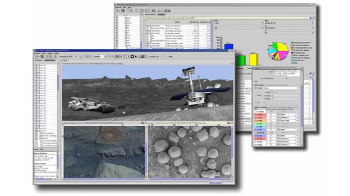The width and height of the screenshot is (350, 196).
Task: Click the edit document icon in the uplink browser toolbar
Action: [x=142, y=11]
